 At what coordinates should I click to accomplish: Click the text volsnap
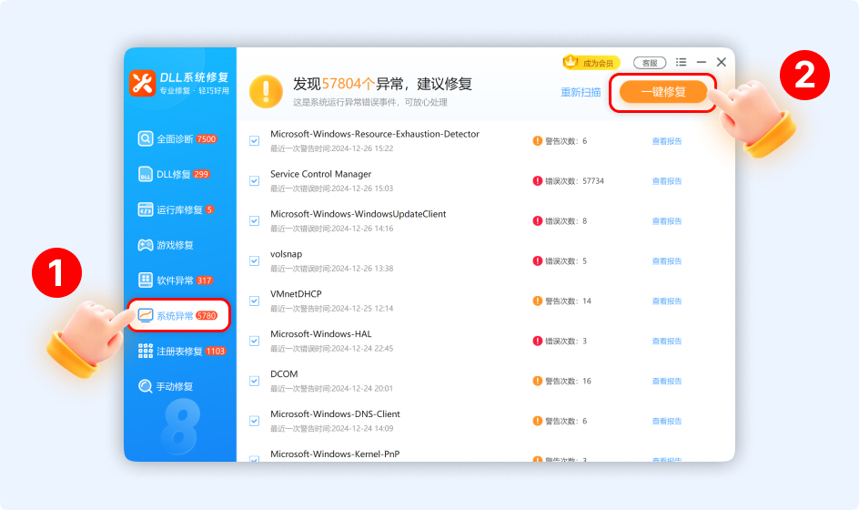click(x=286, y=254)
